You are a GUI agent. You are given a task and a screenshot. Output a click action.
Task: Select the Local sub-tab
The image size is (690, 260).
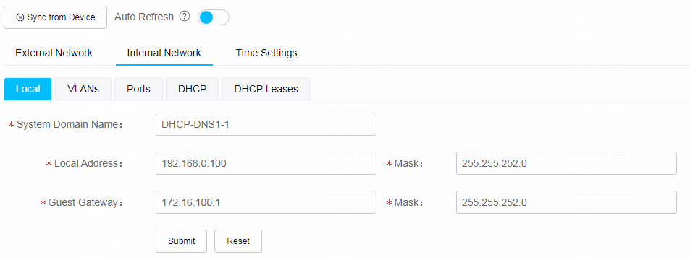click(x=28, y=89)
